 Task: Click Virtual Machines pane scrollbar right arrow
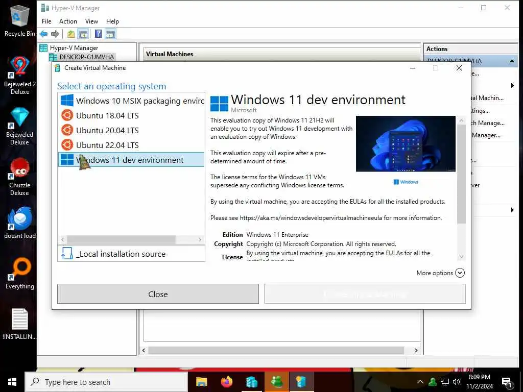(416, 350)
